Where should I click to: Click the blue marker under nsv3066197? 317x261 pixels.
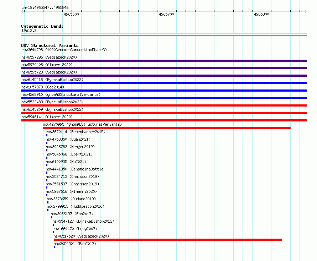(x=51, y=217)
